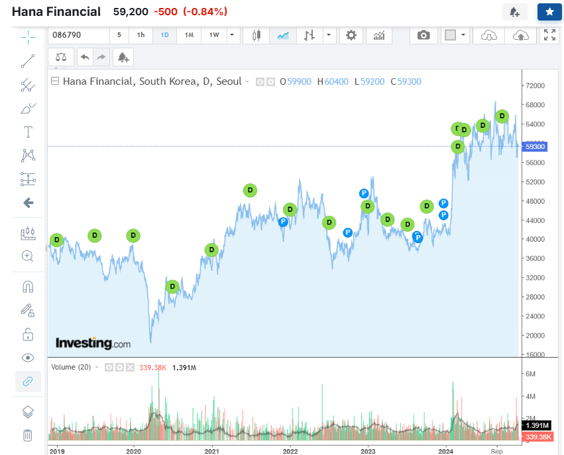Add to watchlist with blue star button
Image resolution: width=564 pixels, height=455 pixels.
549,12
